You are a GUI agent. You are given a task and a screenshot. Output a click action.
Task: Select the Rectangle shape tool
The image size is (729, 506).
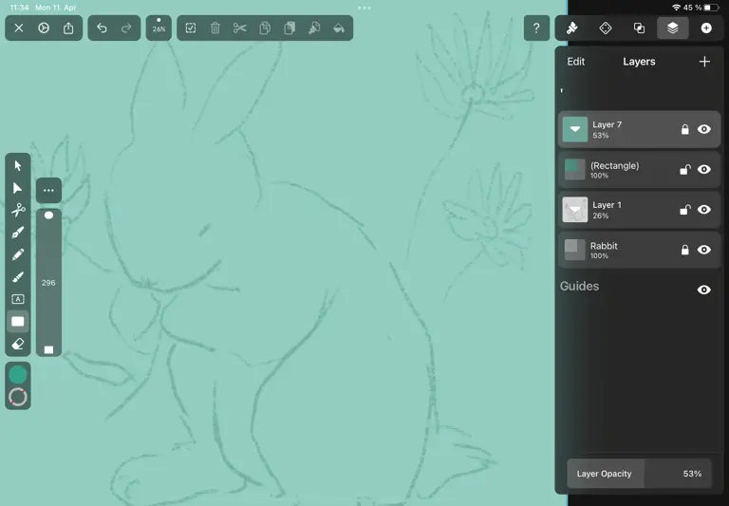point(18,322)
